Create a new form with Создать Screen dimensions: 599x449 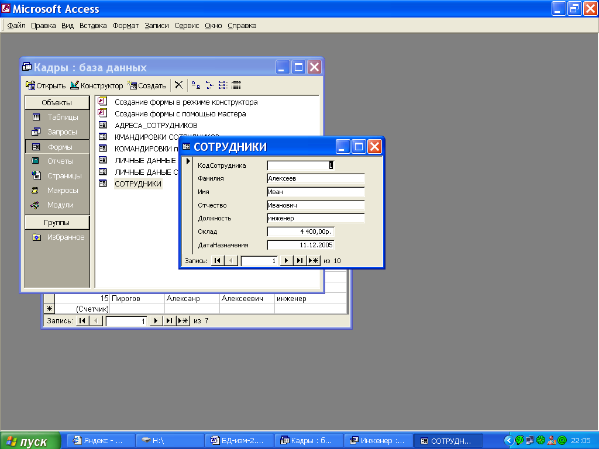[x=147, y=85]
